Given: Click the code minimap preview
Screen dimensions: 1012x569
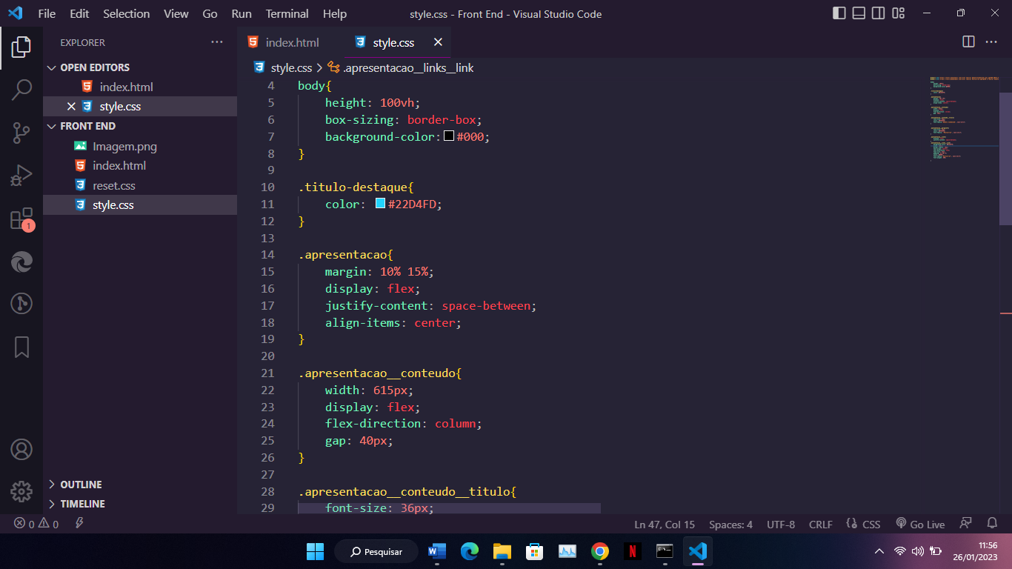Looking at the screenshot, I should coord(964,119).
